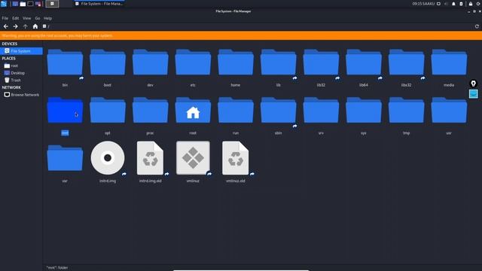Viewport: 482px width, 271px height.
Task: Reload folder with the refresh icon
Action: pyautogui.click(x=477, y=26)
